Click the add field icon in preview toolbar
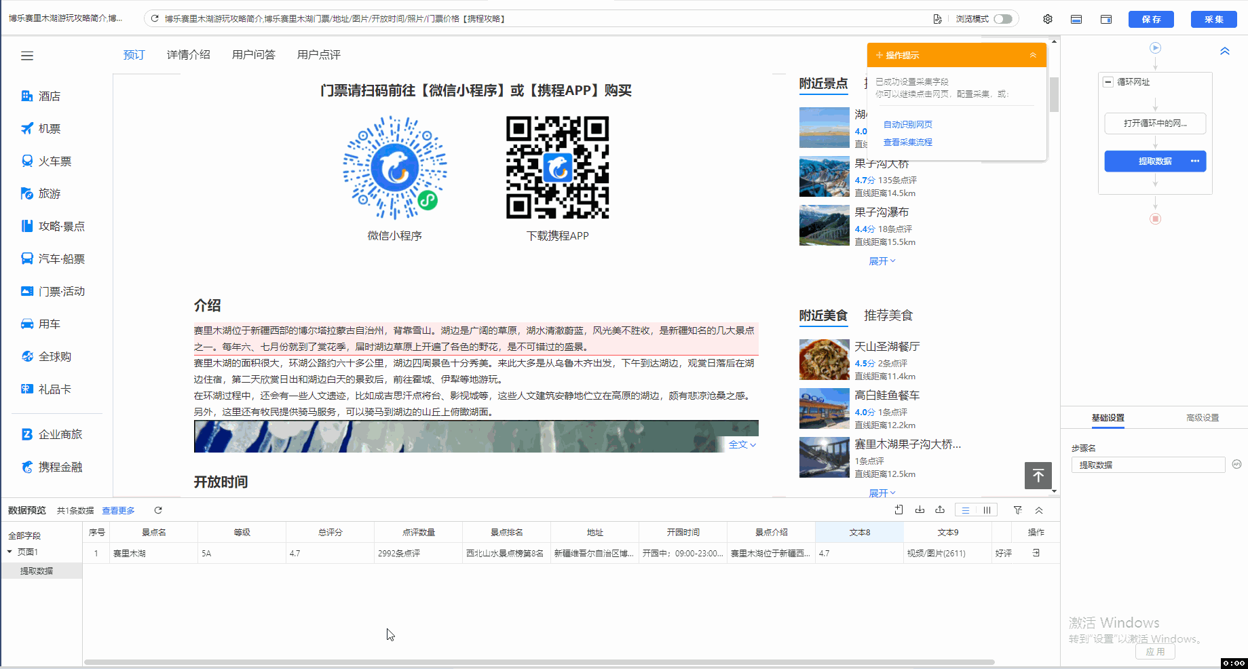Viewport: 1248px width, 669px height. [899, 510]
